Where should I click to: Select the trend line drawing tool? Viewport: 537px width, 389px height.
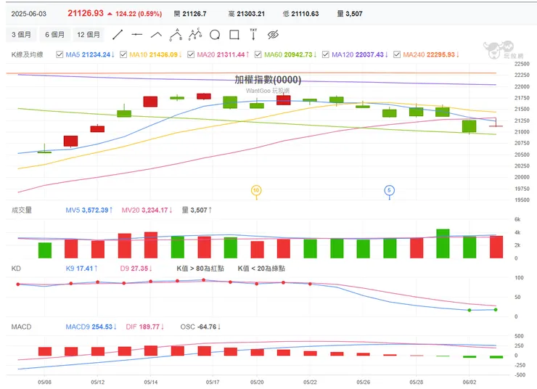118,35
